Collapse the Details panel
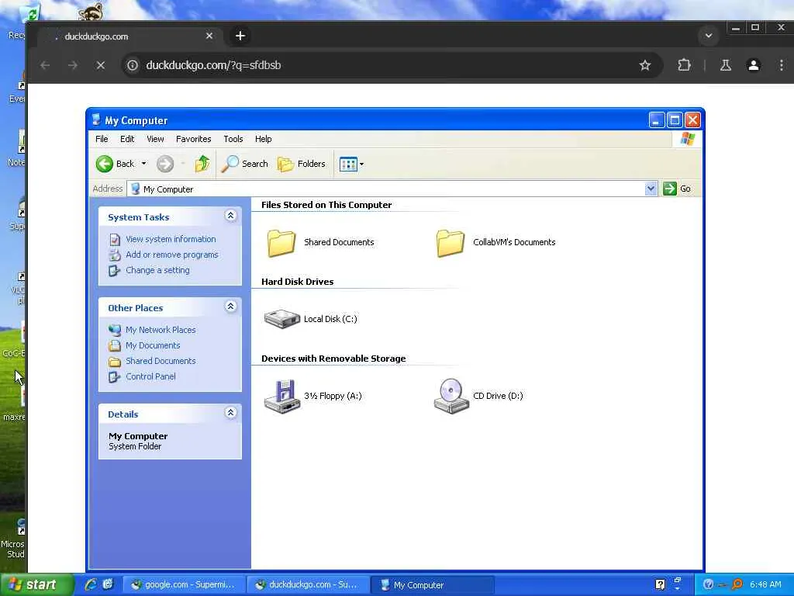 (x=230, y=413)
